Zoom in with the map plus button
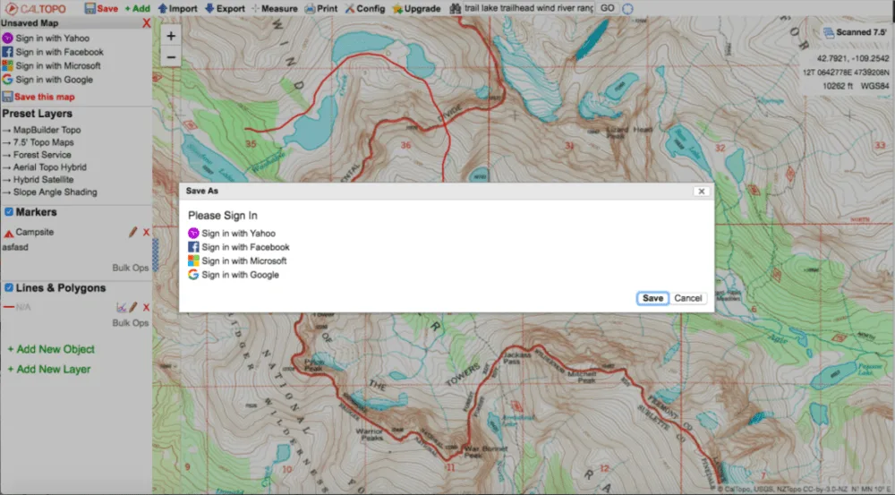Image resolution: width=895 pixels, height=495 pixels. coord(171,36)
